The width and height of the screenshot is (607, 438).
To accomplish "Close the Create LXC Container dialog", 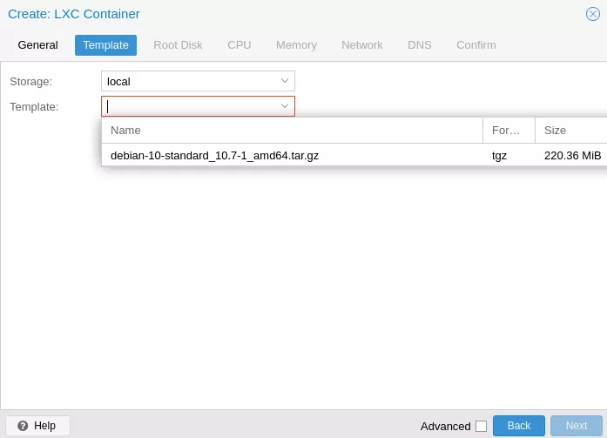I will pyautogui.click(x=593, y=14).
